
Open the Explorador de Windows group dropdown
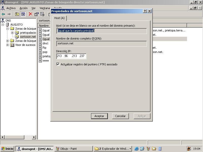130,149
